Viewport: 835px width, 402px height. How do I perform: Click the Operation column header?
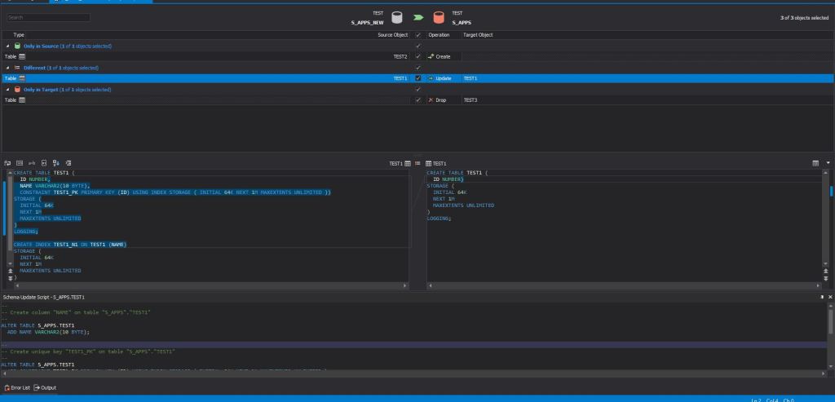(x=439, y=35)
